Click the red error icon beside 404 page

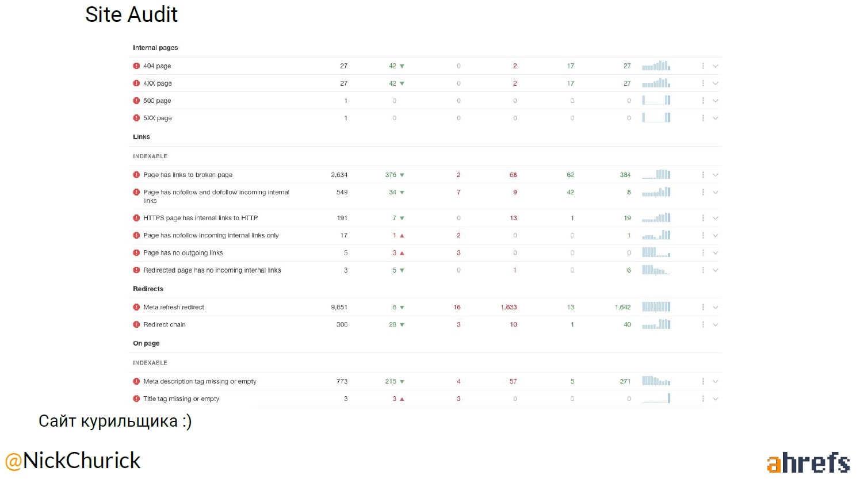(x=136, y=66)
